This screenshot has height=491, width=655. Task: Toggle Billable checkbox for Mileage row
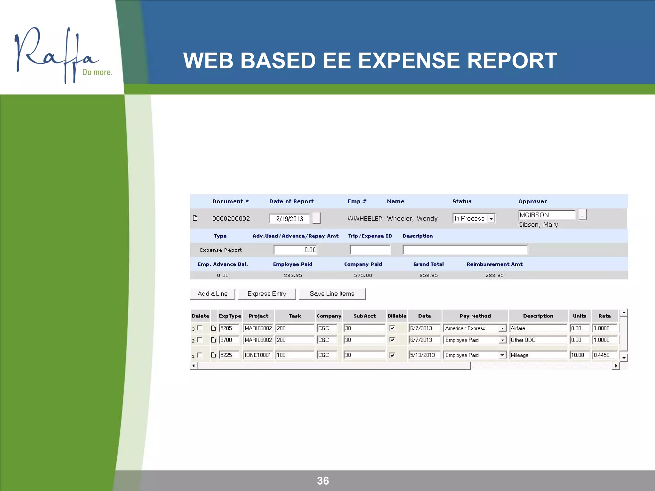click(x=392, y=355)
